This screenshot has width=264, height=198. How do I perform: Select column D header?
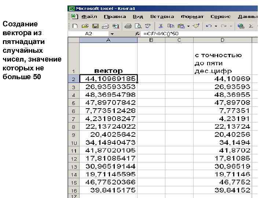pyautogui.click(x=223, y=40)
